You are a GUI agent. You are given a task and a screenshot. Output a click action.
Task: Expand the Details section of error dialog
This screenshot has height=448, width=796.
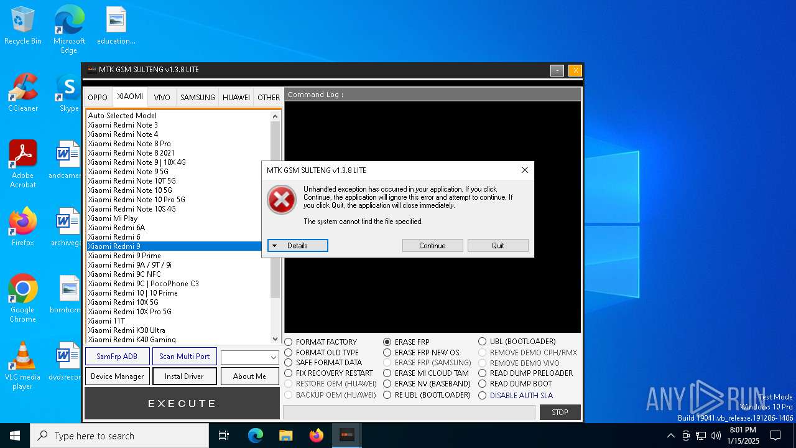(298, 246)
